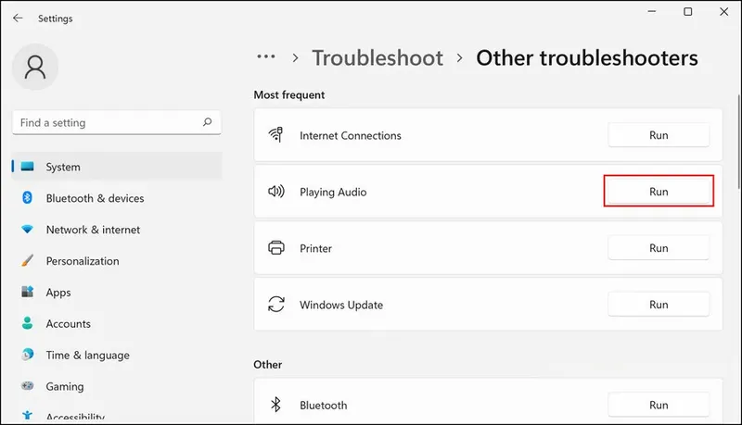Screen dimensions: 742x425
Task: Click the Bluetooth & devices icon
Action: (x=28, y=198)
